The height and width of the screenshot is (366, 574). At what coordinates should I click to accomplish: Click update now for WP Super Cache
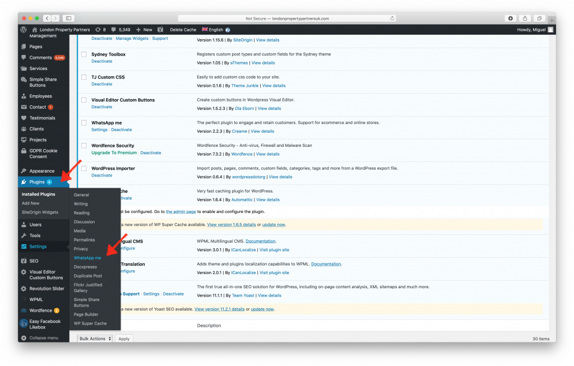[274, 225]
